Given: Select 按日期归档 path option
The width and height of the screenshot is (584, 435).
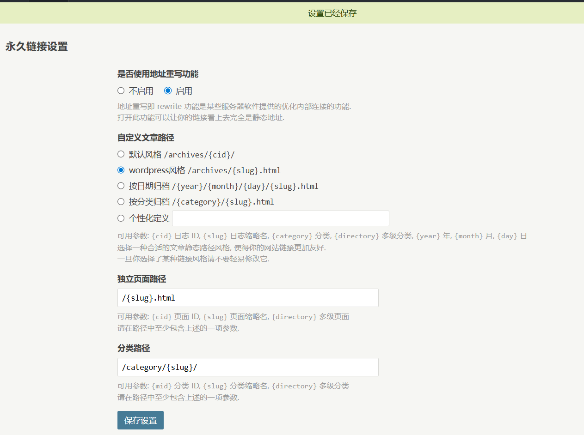Looking at the screenshot, I should (121, 186).
